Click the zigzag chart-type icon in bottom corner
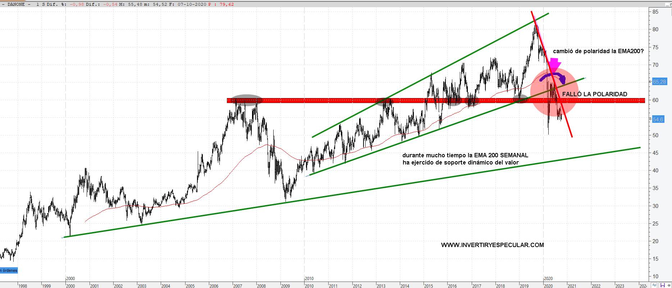This screenshot has height=288, width=672. coord(654,285)
